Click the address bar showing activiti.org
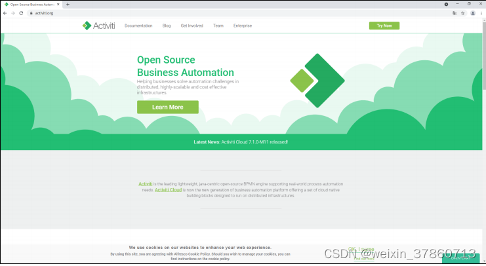Screen dimensions: 486x266 pos(239,13)
